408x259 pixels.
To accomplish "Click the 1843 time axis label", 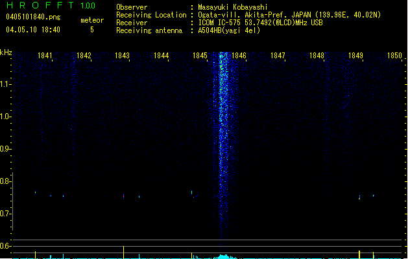I will tap(123, 56).
